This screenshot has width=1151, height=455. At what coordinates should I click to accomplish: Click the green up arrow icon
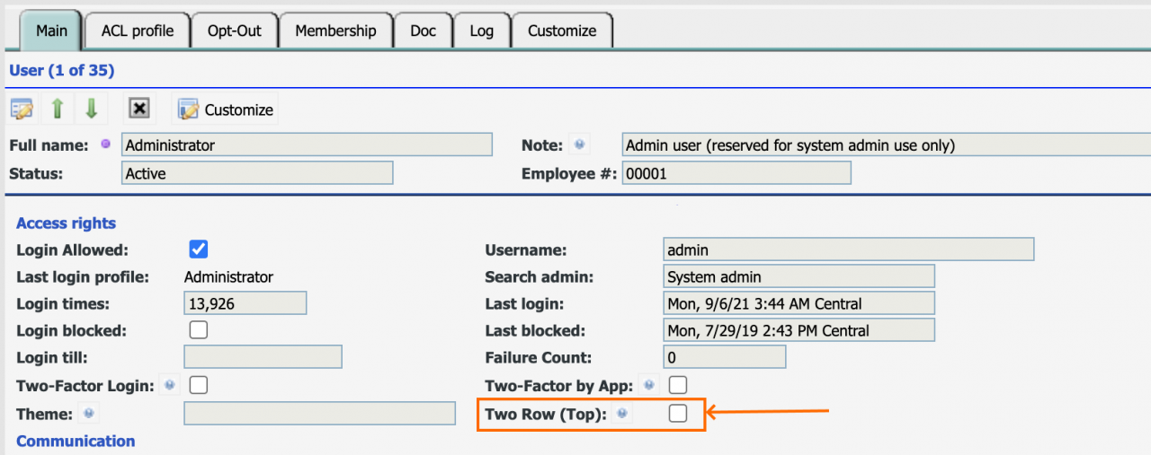pyautogui.click(x=58, y=109)
